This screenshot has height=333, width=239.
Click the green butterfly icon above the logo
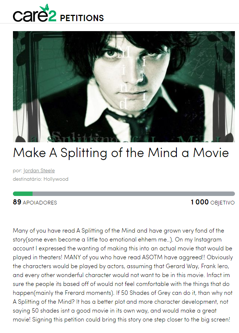(44, 7)
